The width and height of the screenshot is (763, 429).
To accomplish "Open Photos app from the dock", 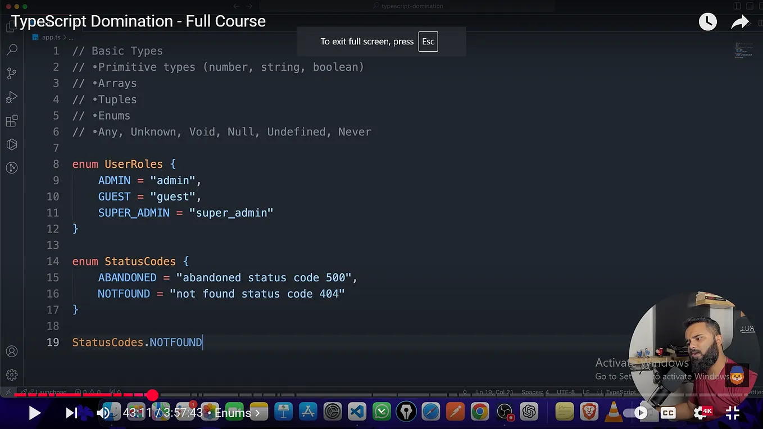I will pos(210,412).
